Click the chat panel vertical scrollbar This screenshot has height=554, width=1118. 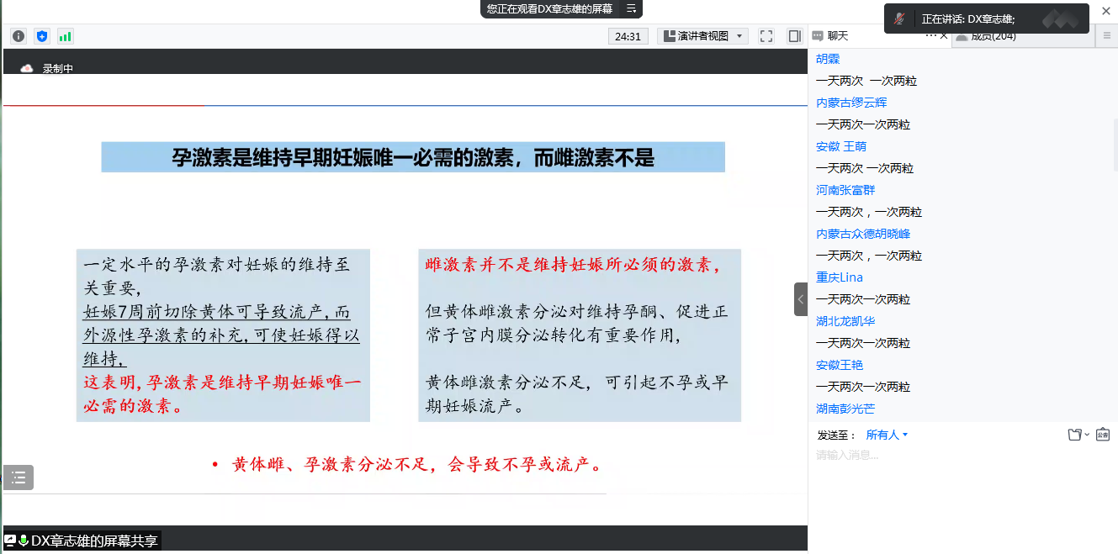[x=1115, y=168]
